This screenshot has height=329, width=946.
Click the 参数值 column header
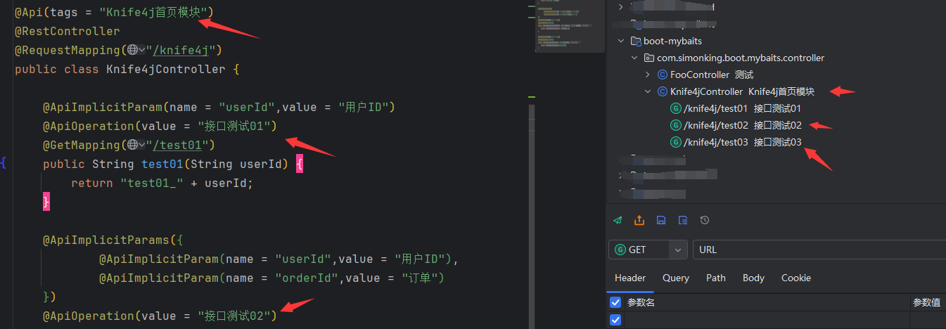pos(927,302)
